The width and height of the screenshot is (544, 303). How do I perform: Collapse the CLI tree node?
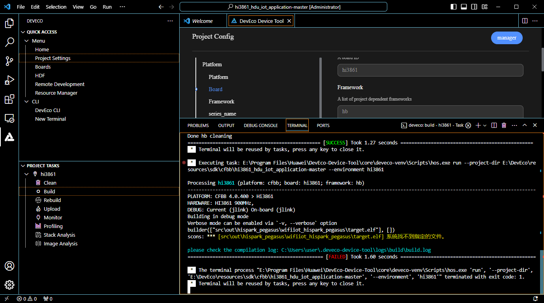pos(27,101)
